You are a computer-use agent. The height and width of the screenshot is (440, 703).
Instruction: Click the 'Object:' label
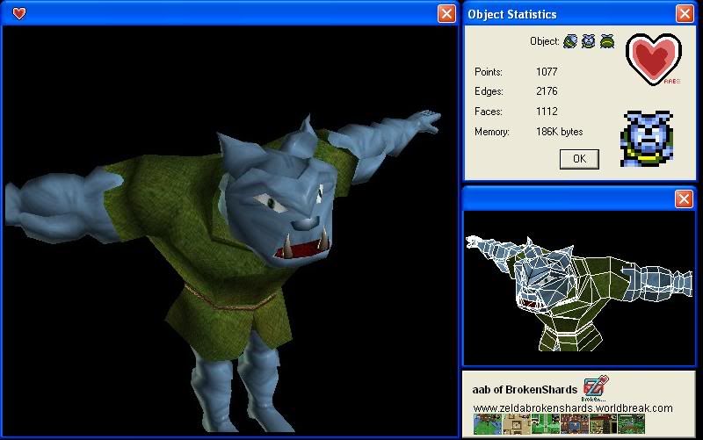pos(544,41)
